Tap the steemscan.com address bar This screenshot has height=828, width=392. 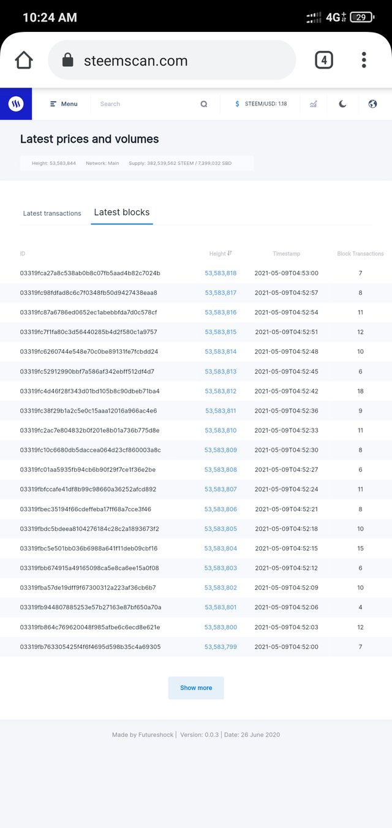click(x=171, y=60)
